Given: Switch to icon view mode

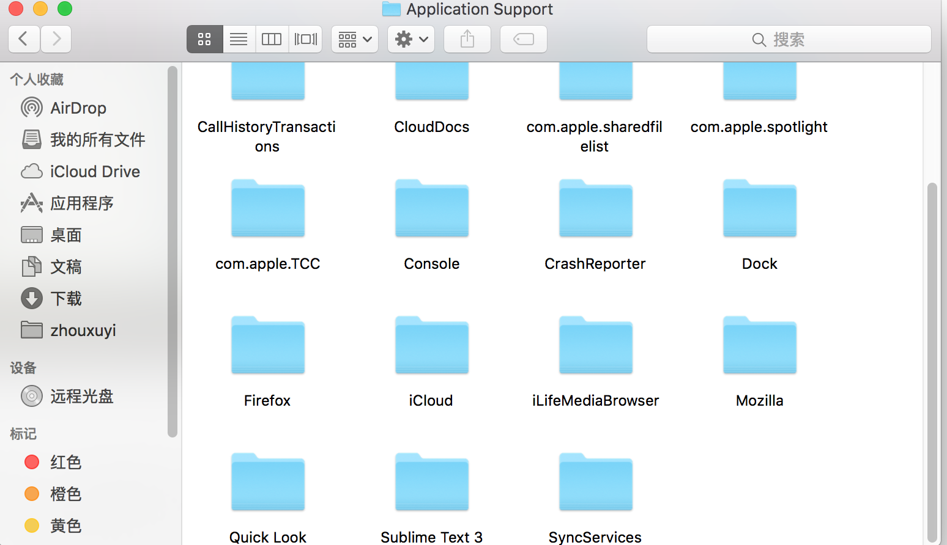Looking at the screenshot, I should [204, 38].
